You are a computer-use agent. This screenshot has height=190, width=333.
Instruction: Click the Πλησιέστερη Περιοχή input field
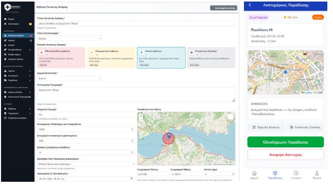coord(86,115)
